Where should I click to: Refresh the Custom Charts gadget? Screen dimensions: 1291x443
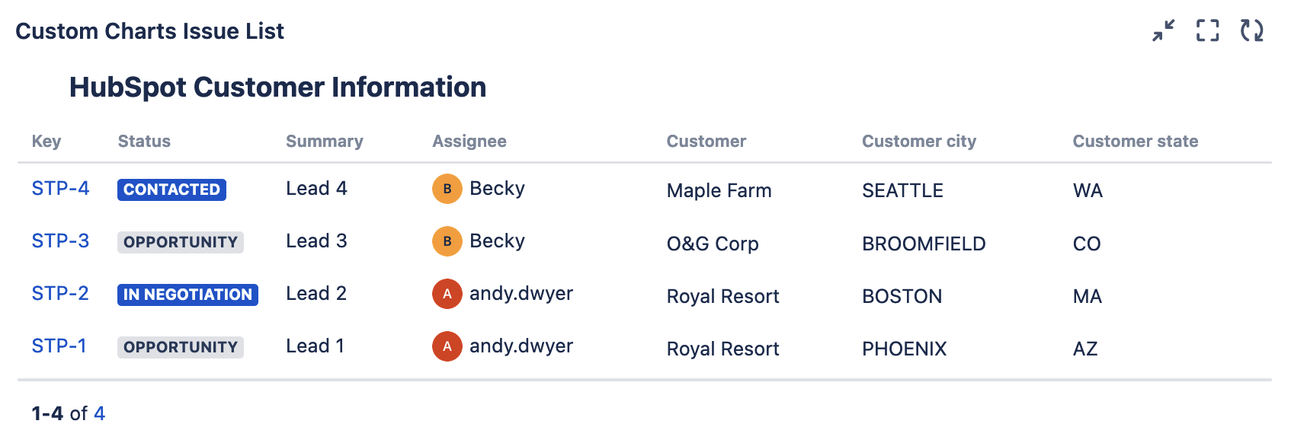point(1251,30)
